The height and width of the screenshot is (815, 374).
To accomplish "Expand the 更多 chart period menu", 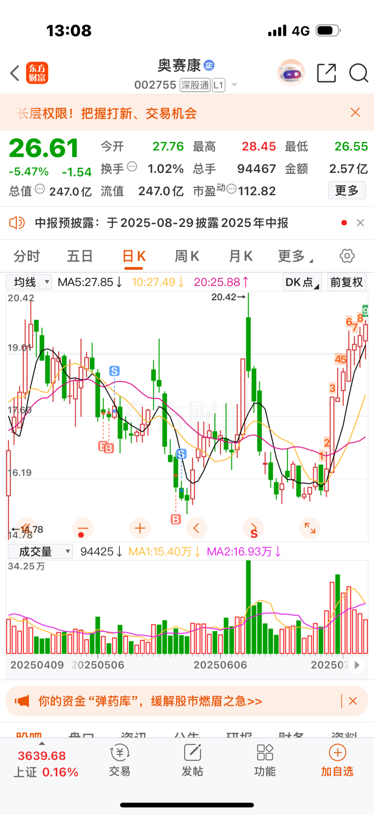I will pyautogui.click(x=295, y=256).
